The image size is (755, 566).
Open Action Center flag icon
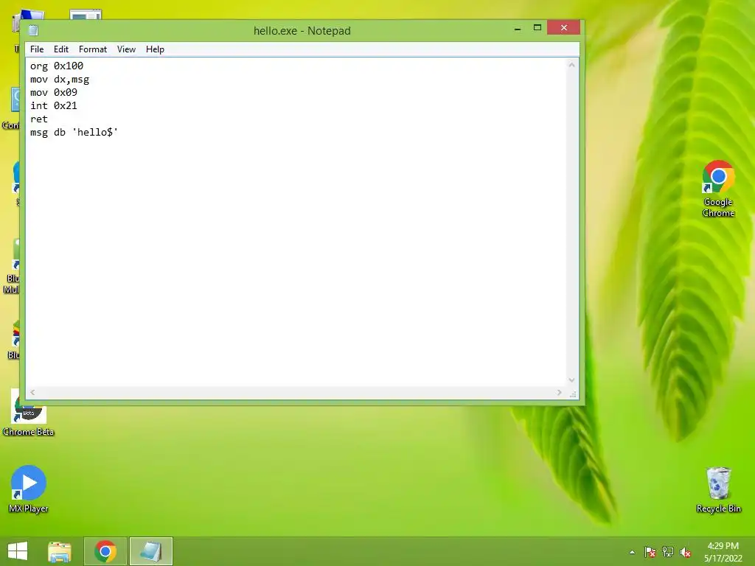point(650,552)
